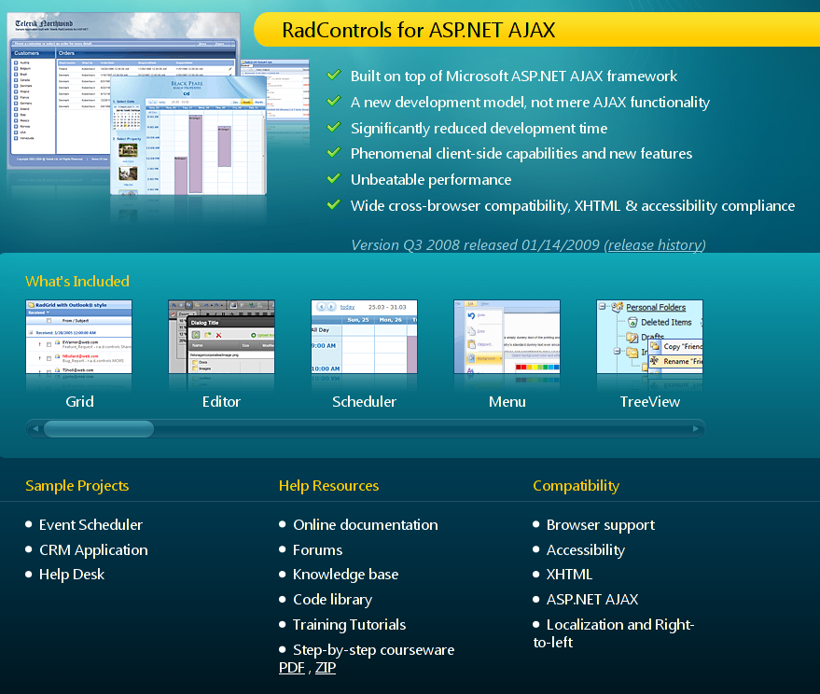Open the CRM Application sample project
Viewport: 820px width, 694px height.
click(x=93, y=549)
